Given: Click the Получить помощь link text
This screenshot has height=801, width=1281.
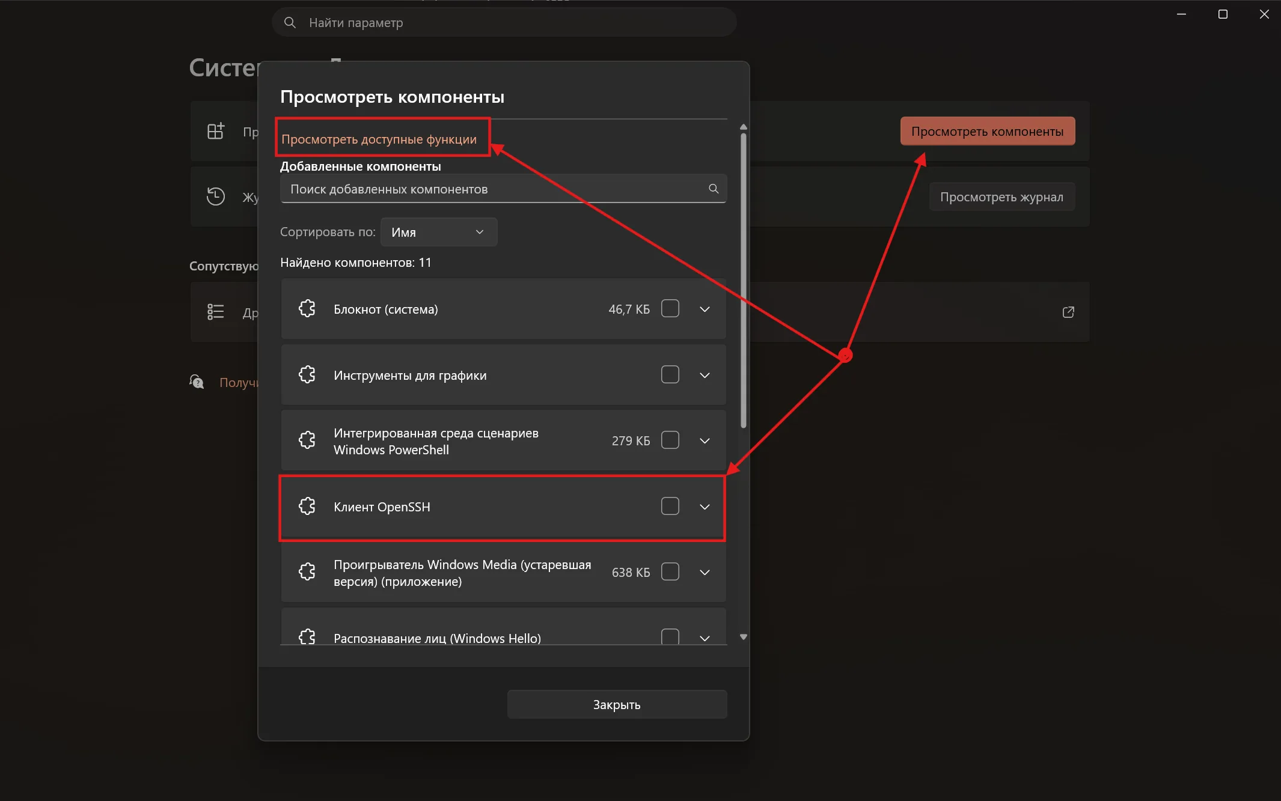Looking at the screenshot, I should [x=239, y=382].
